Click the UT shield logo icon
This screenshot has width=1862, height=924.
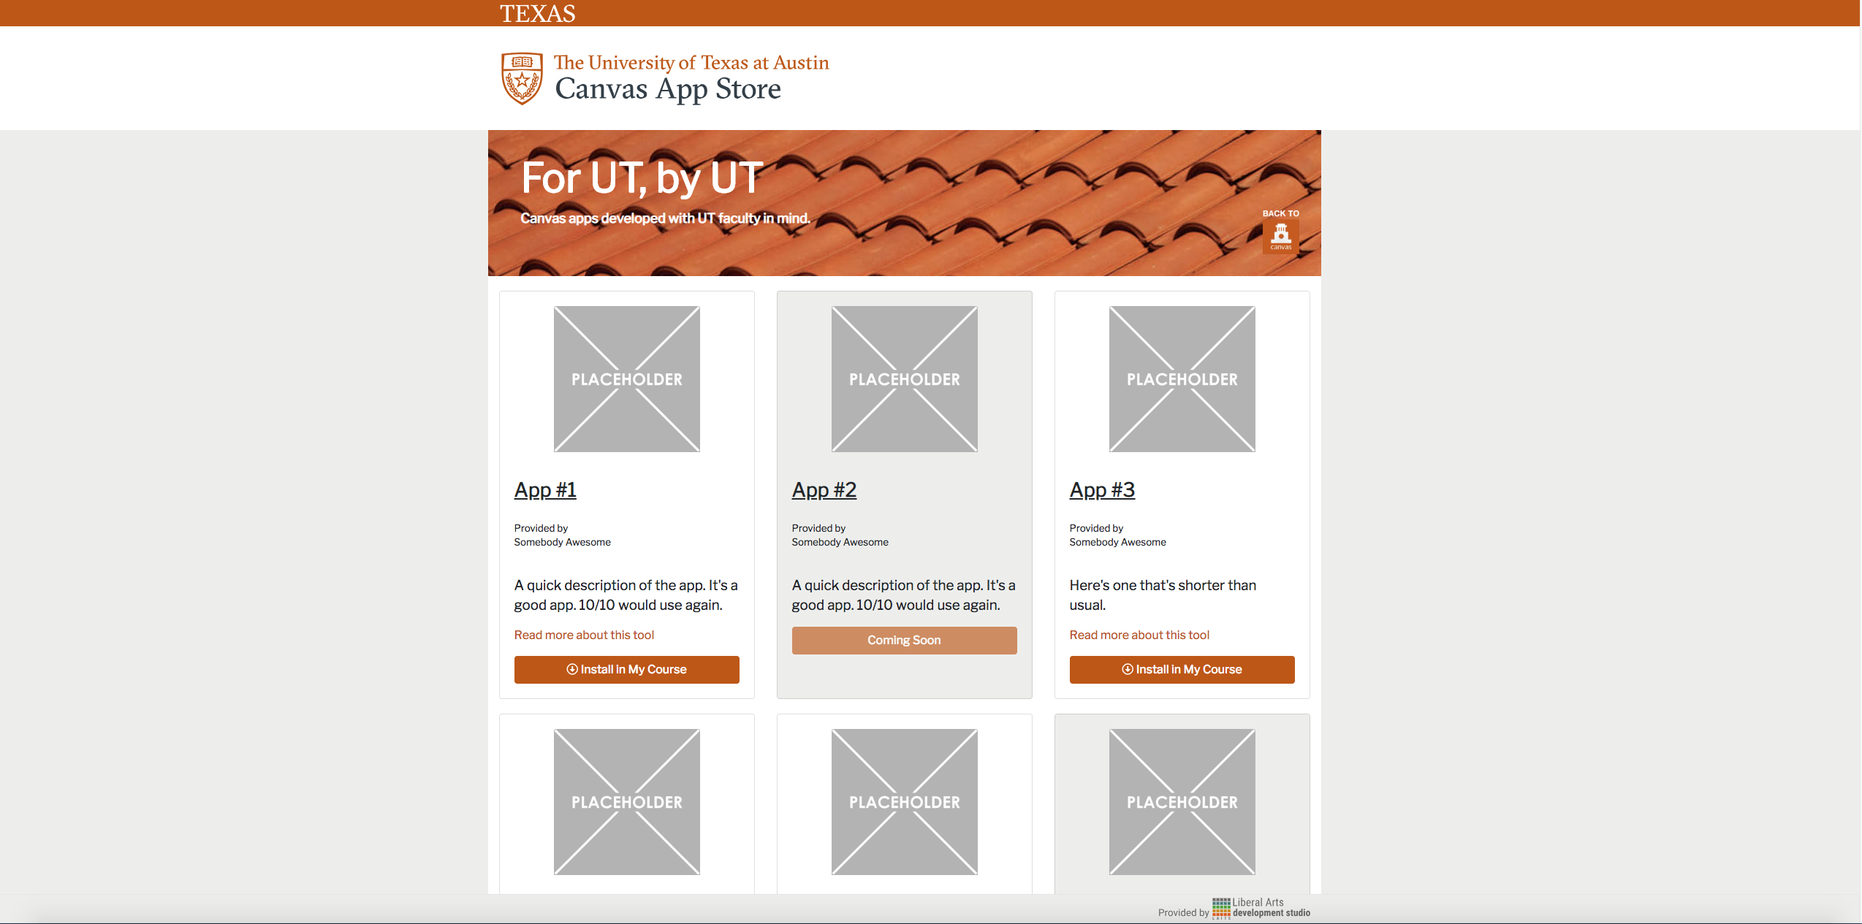522,78
